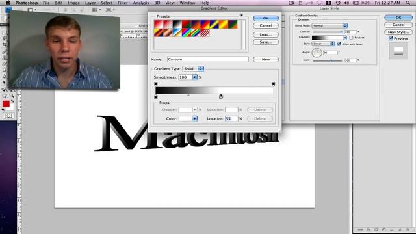
Task: Click the battery status icon
Action: click(356, 3)
